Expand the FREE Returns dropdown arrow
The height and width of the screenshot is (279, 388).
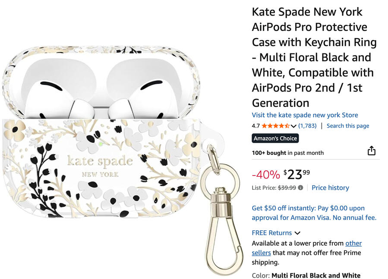pos(297,233)
